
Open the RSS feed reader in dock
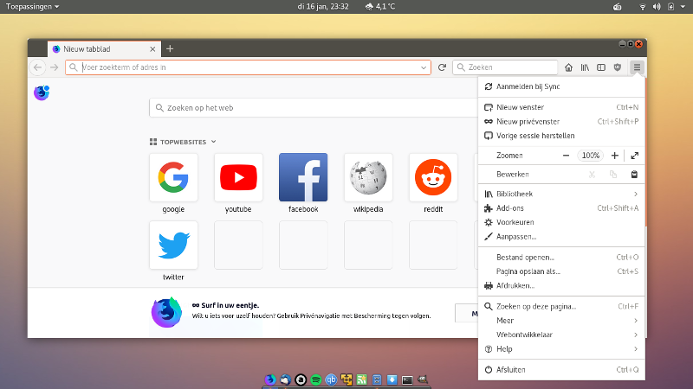point(361,379)
